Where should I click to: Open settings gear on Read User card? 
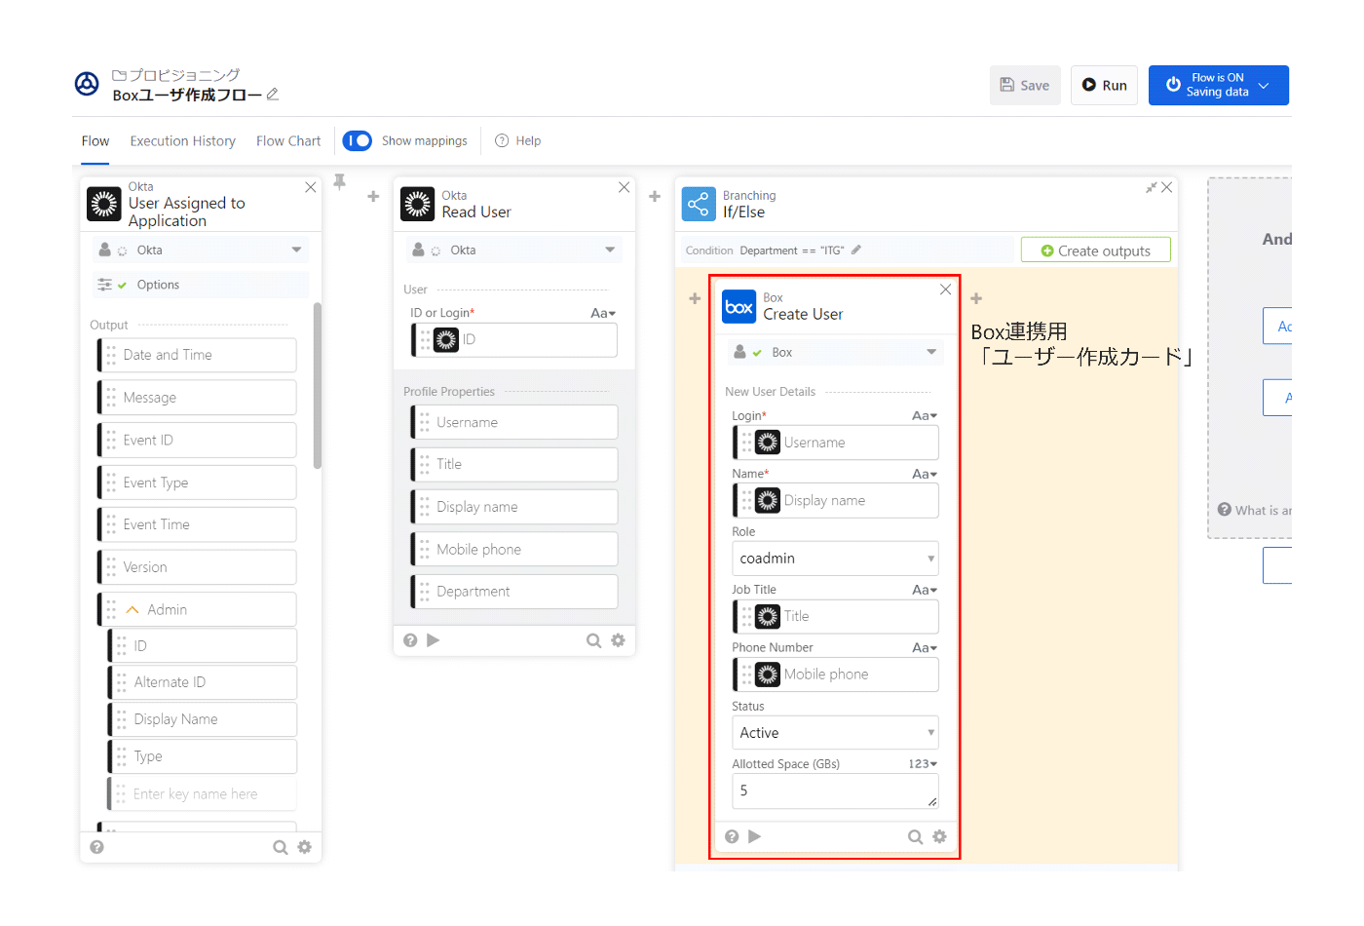(618, 640)
